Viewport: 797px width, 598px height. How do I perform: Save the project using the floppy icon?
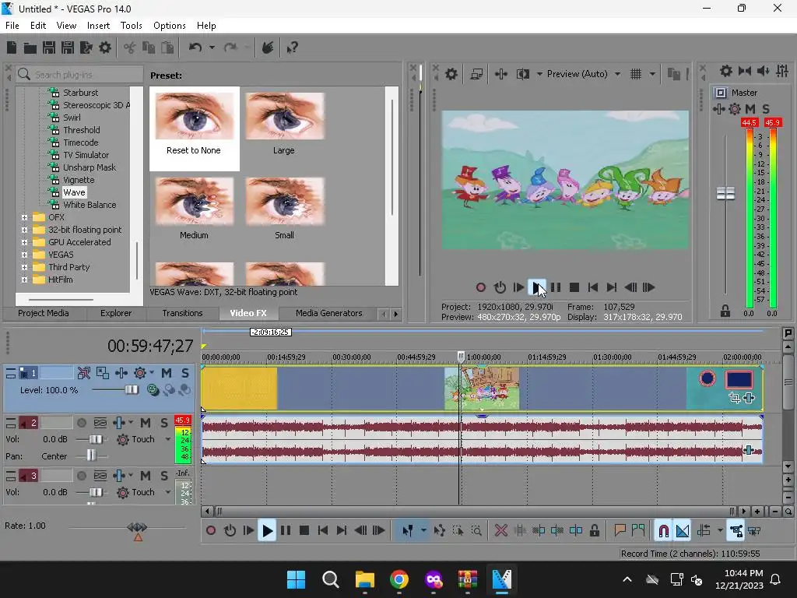click(49, 47)
